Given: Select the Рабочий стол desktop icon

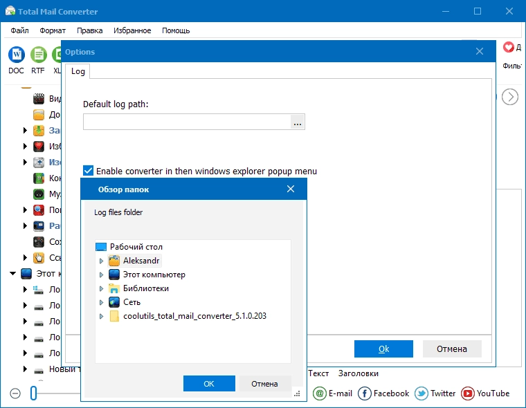Looking at the screenshot, I should [x=101, y=247].
